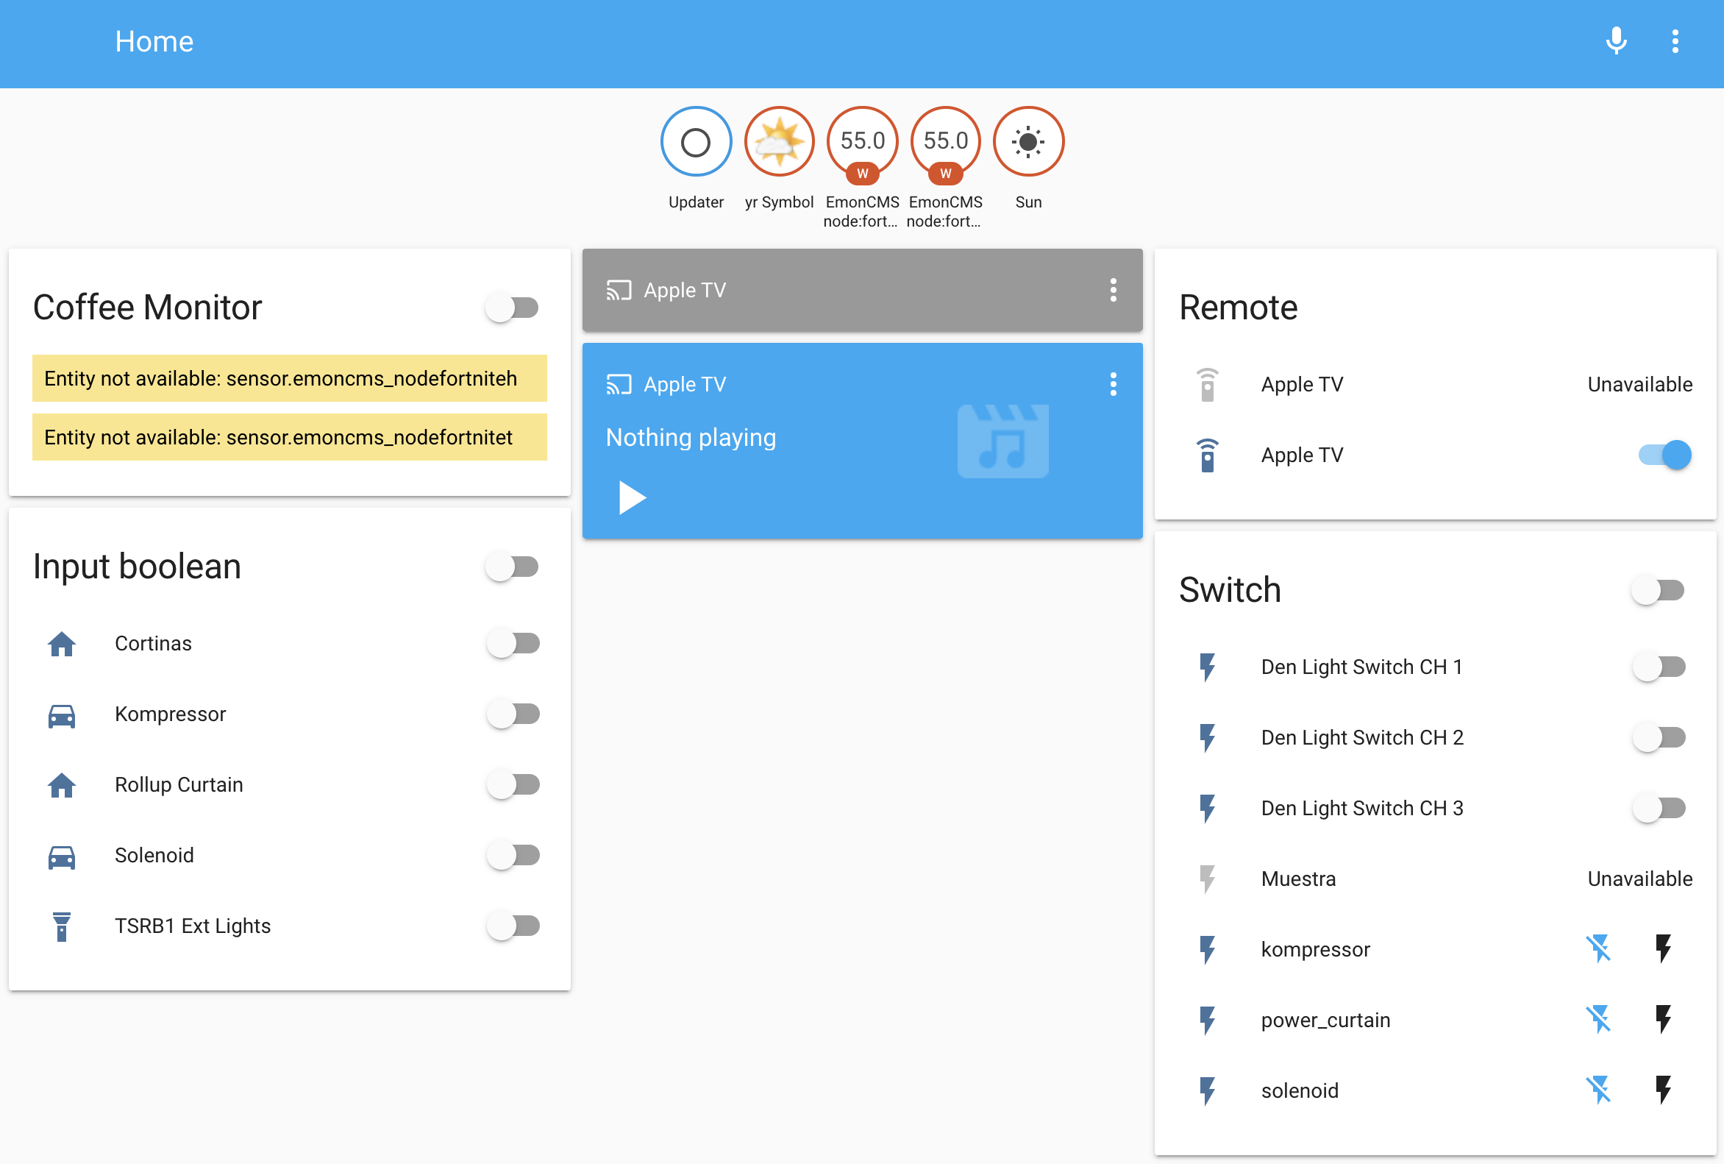Disable the Apple TV remote toggle
The height and width of the screenshot is (1164, 1724).
1664,455
